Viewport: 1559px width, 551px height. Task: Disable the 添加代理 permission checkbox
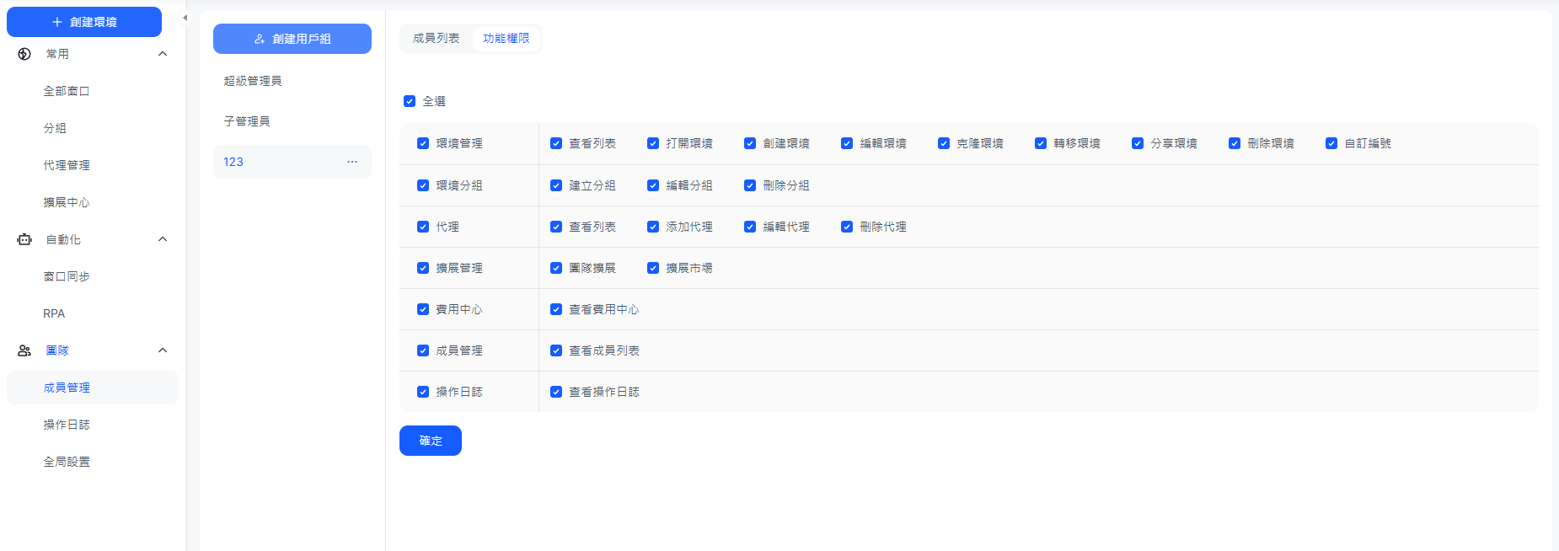tap(653, 227)
